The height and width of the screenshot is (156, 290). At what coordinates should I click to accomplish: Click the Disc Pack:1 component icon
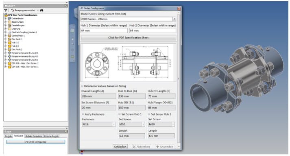10,39
